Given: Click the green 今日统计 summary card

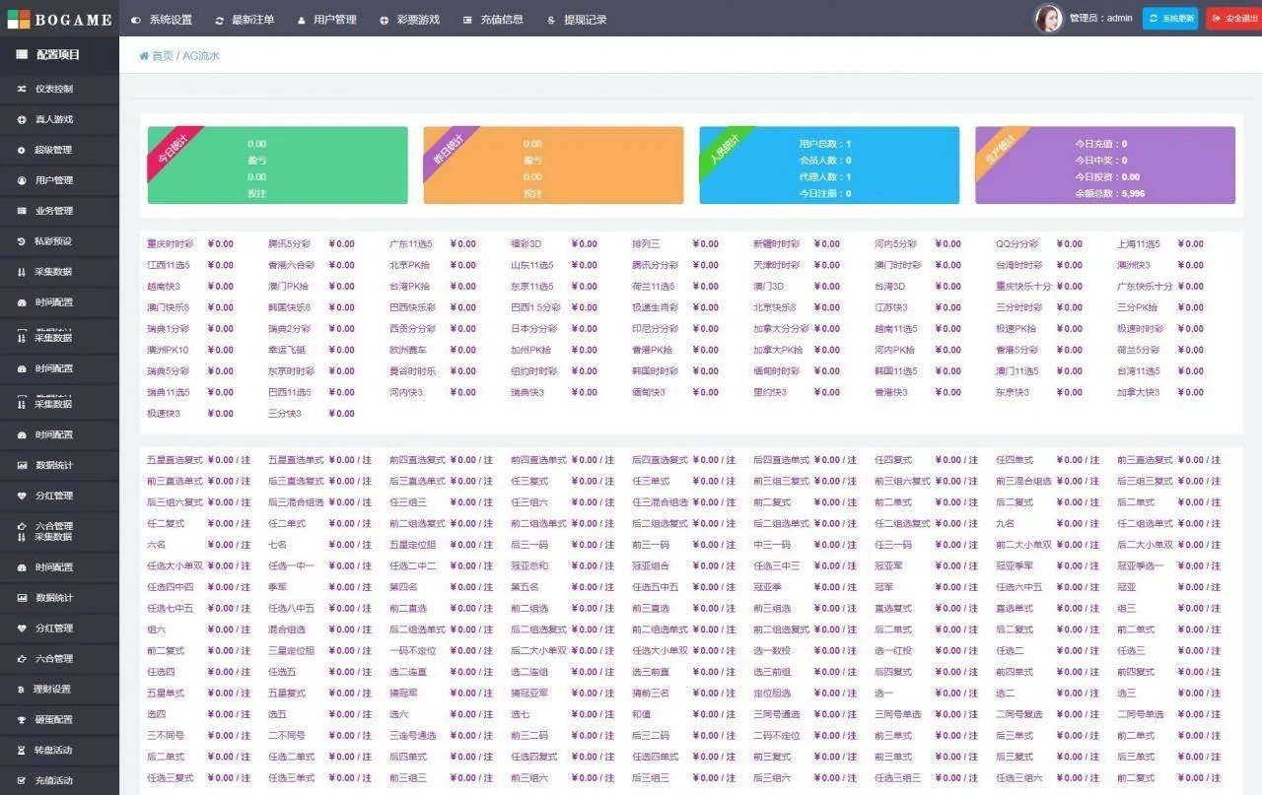Looking at the screenshot, I should (277, 166).
